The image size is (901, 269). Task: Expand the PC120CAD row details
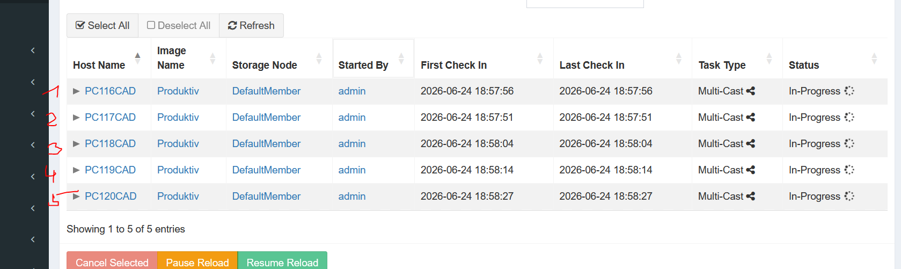[76, 197]
